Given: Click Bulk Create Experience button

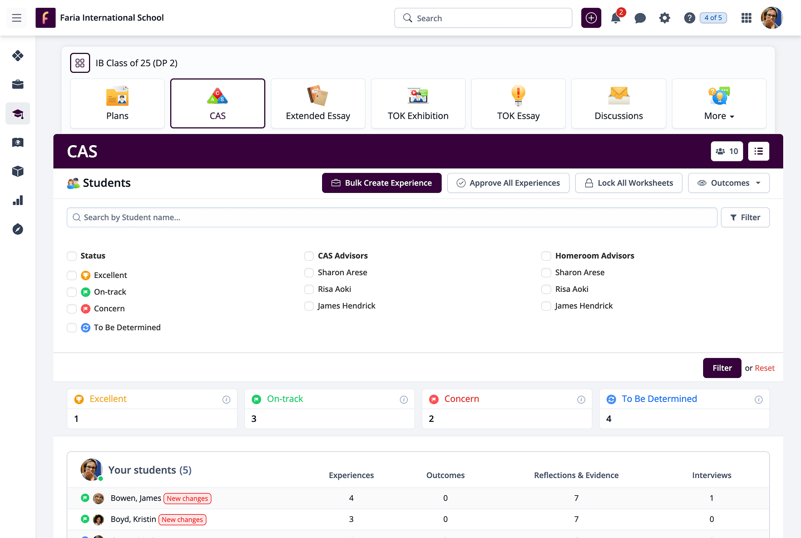Looking at the screenshot, I should [382, 183].
